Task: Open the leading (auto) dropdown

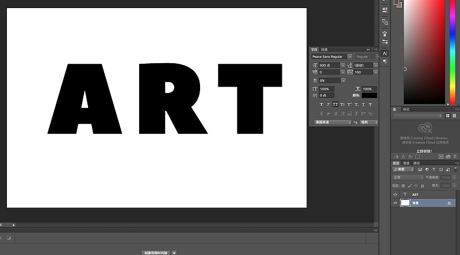Action: (375, 65)
